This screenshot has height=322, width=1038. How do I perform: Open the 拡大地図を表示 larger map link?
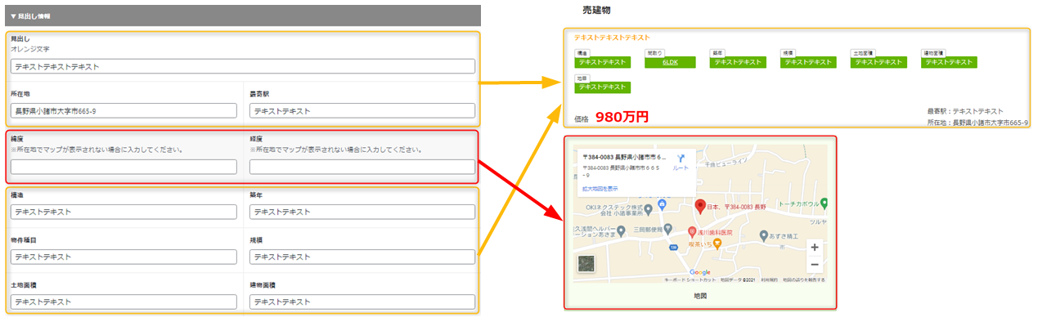[600, 188]
